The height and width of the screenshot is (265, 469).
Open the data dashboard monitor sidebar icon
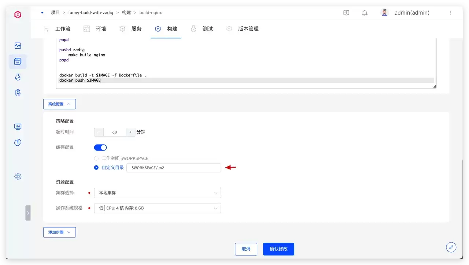coord(18,127)
